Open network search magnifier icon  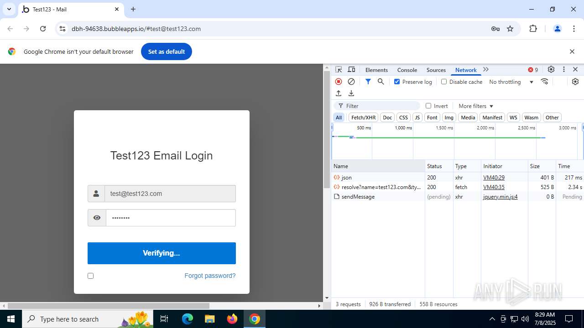coord(381,82)
